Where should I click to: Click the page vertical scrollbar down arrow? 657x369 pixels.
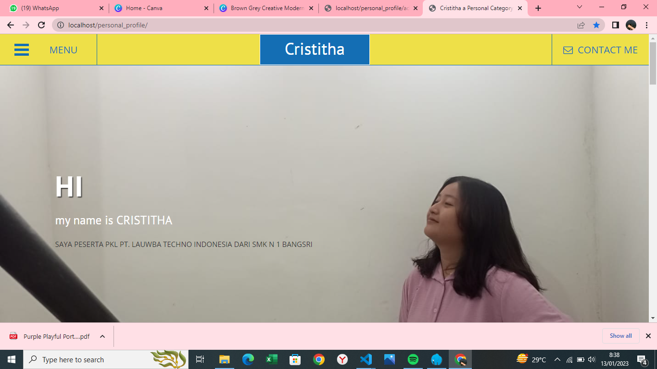pyautogui.click(x=653, y=318)
